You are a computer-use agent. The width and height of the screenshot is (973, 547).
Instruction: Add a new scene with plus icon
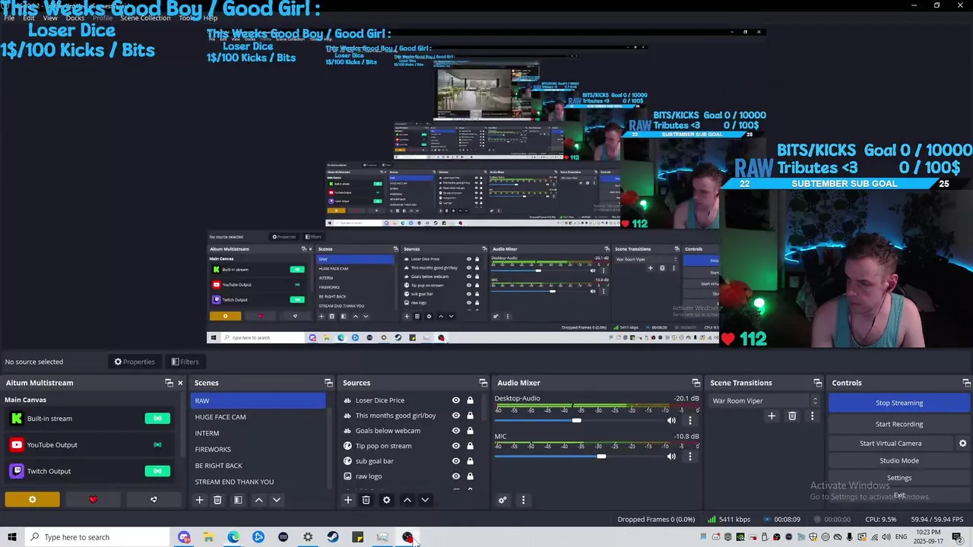199,500
